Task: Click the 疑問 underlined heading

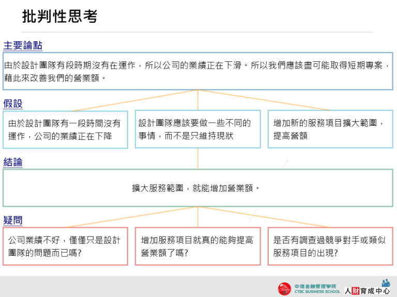Action: [13, 220]
